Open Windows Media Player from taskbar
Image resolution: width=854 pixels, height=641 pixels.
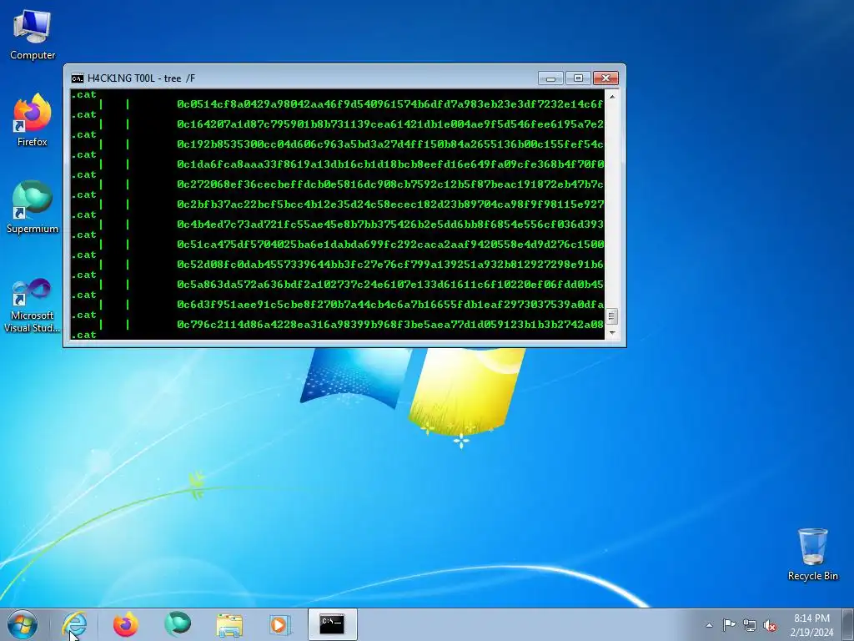(280, 624)
